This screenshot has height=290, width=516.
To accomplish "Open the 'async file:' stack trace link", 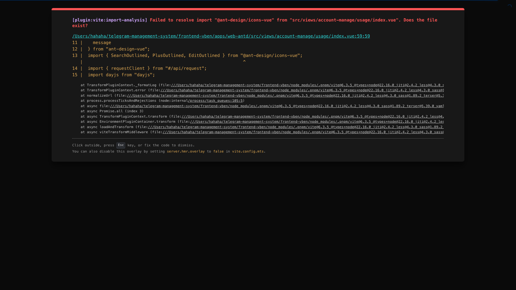I will 277,106.
